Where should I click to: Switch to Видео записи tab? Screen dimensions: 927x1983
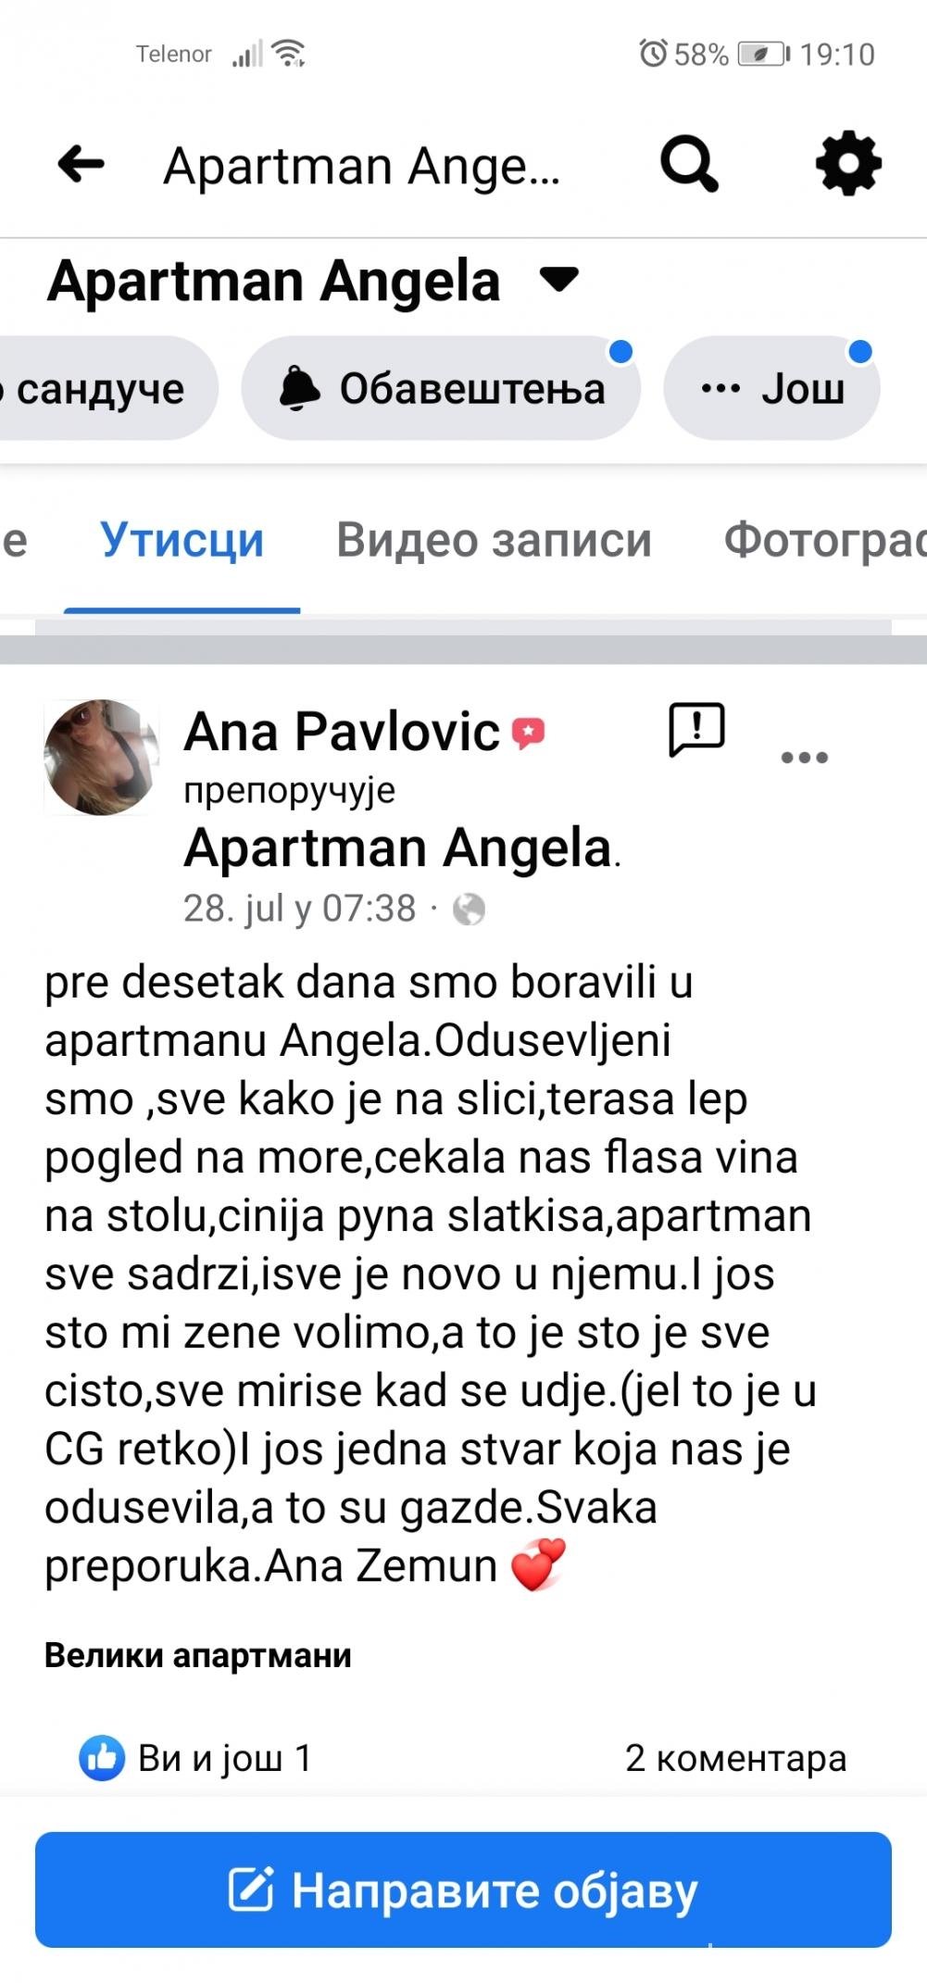(494, 540)
